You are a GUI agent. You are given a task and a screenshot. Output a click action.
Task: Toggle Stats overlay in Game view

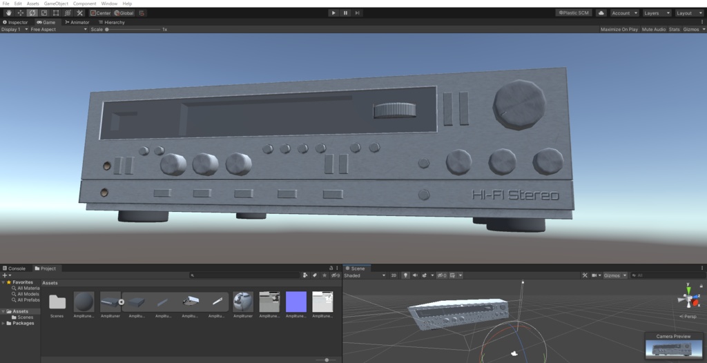pos(674,29)
